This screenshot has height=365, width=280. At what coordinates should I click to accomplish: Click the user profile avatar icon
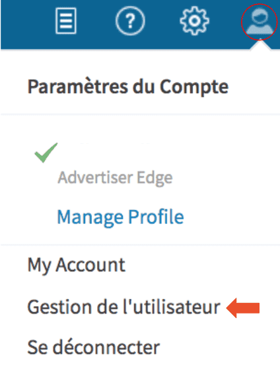pos(260,21)
